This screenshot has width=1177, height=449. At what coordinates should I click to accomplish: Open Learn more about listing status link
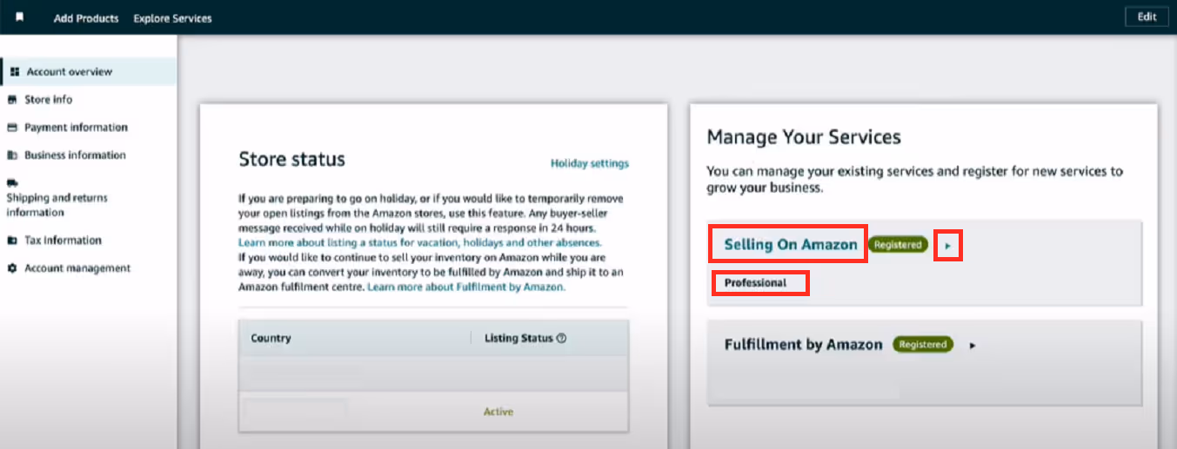(x=420, y=242)
